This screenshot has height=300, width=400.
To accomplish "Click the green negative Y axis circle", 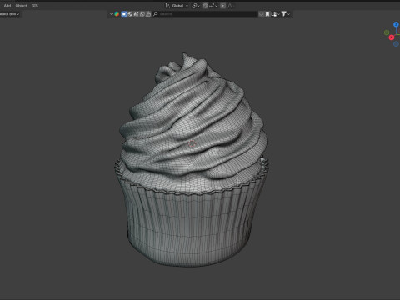I will (387, 32).
